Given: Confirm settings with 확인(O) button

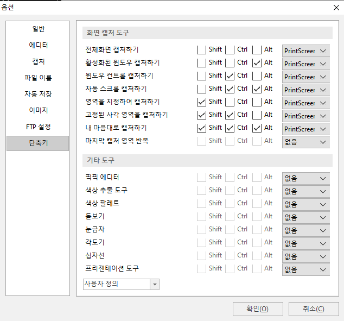Looking at the screenshot, I should [x=258, y=309].
